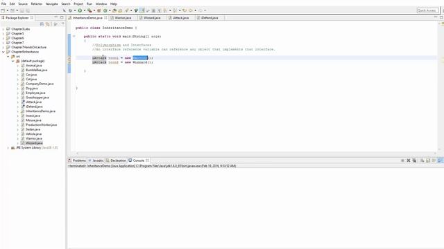Viewport: 444px width, 249px height.
Task: Open the File menu
Action: tap(3, 4)
